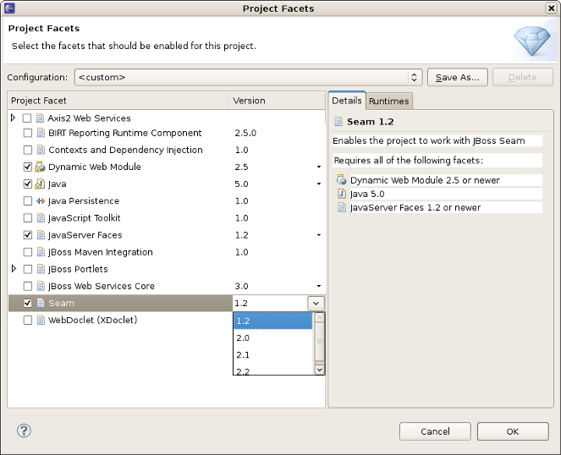
Task: Switch to the Runtimes tab
Action: (x=389, y=101)
